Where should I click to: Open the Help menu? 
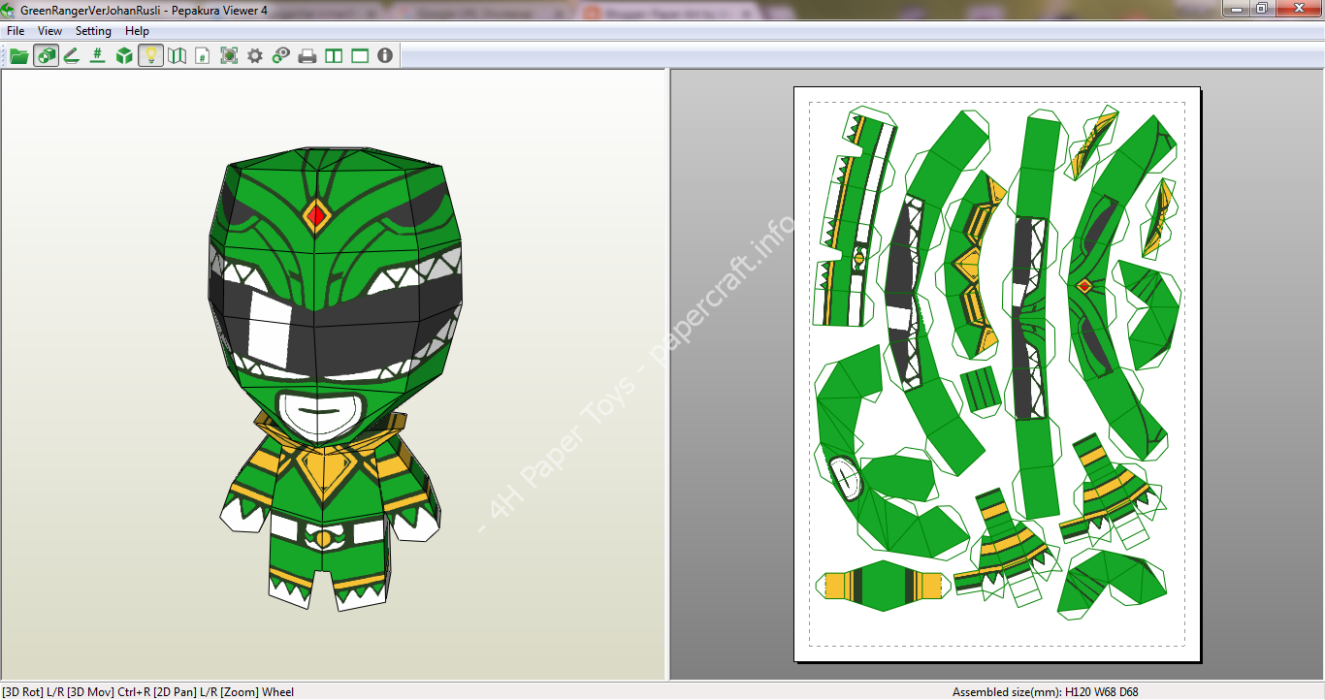coord(138,31)
